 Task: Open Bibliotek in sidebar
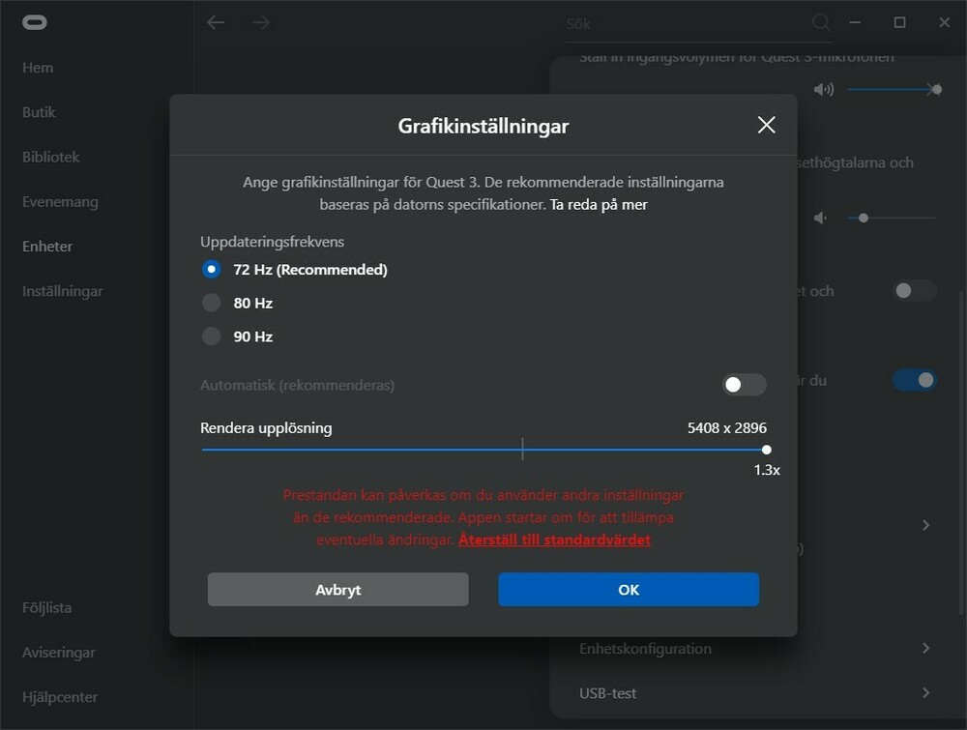[51, 158]
